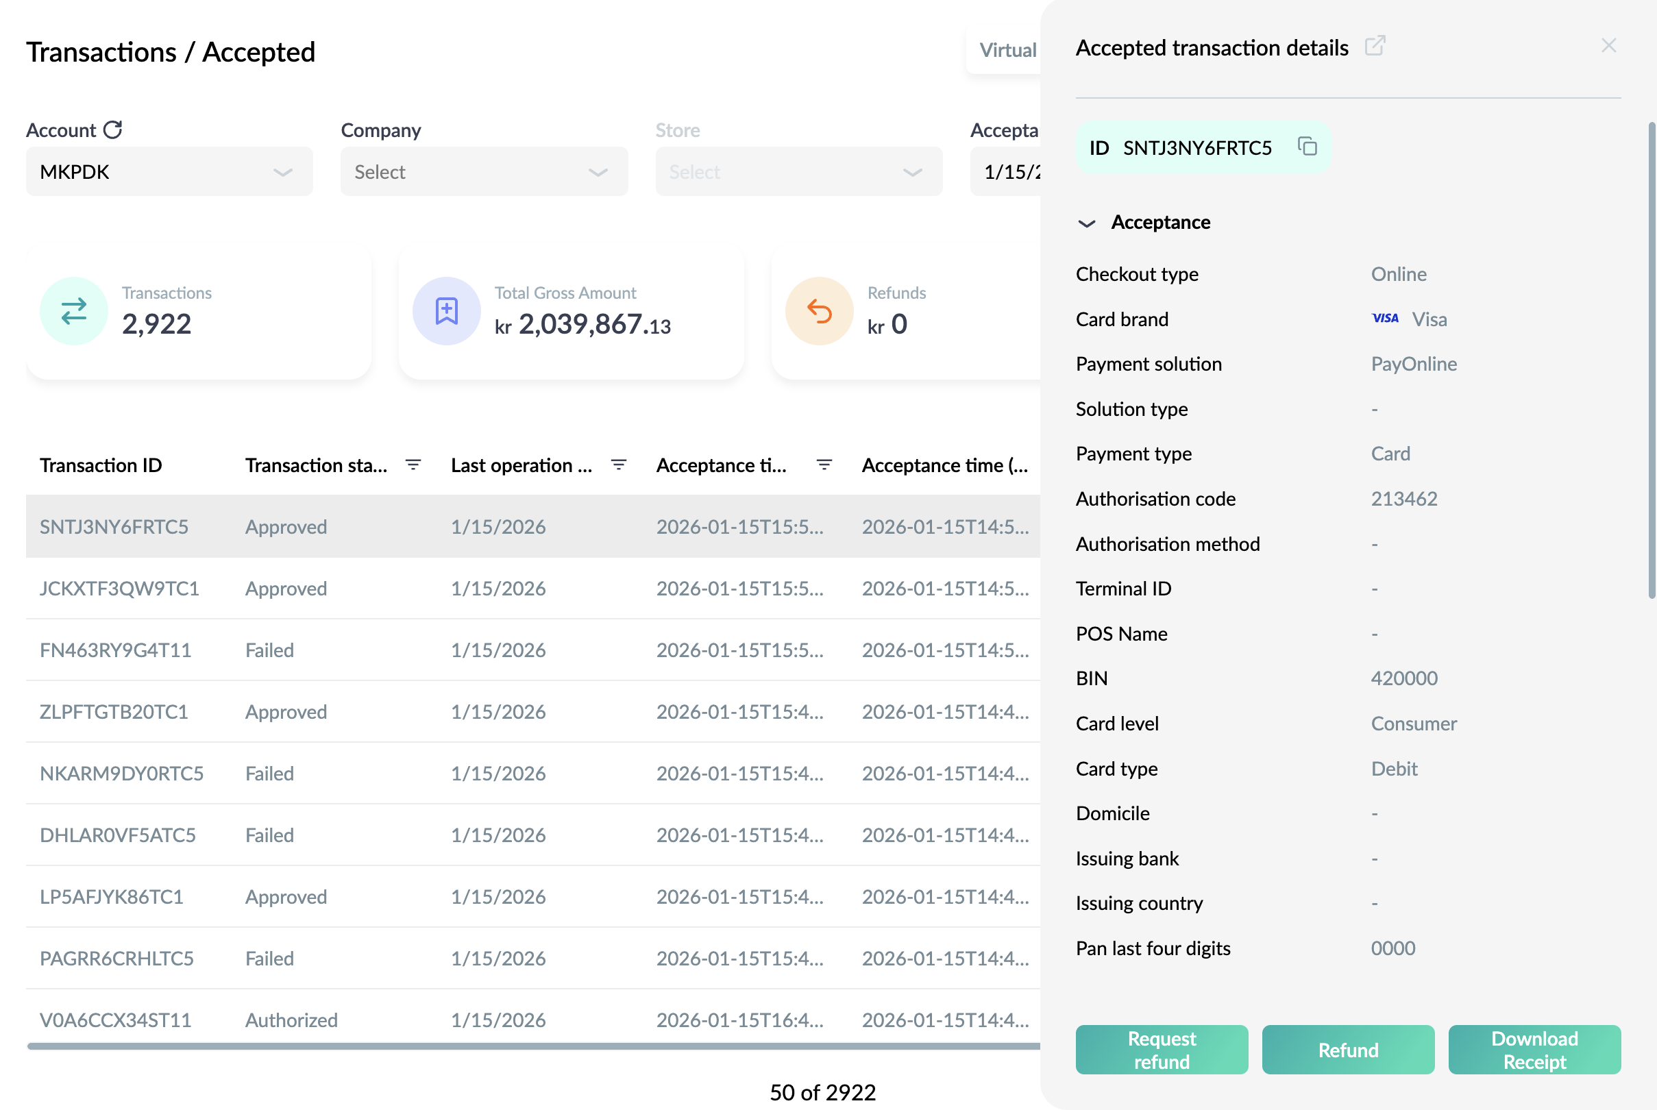
Task: Switch to the Virtual tab
Action: pos(1007,49)
